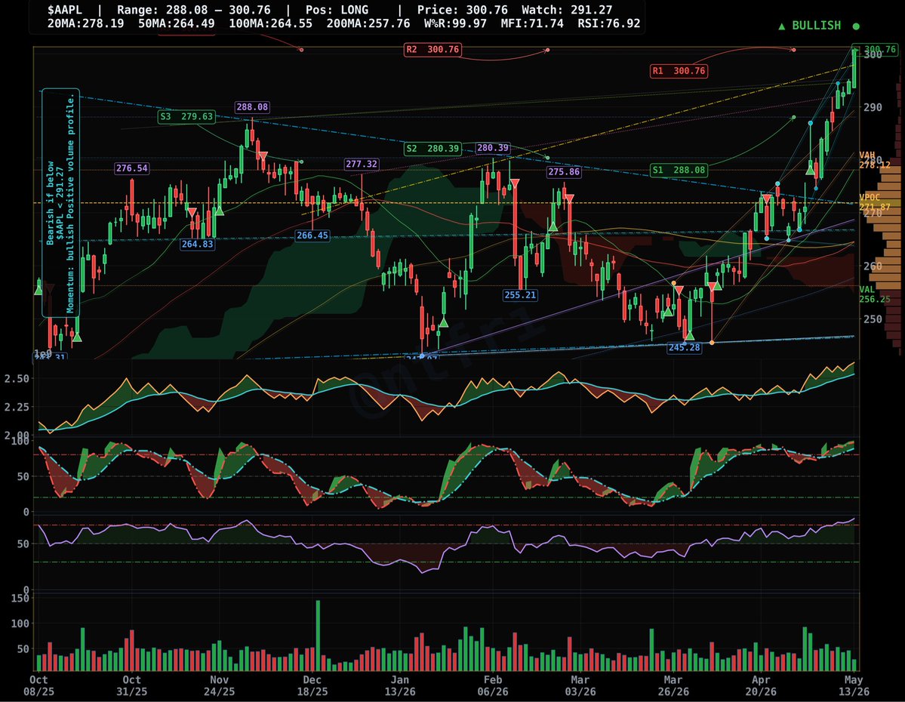
Task: Click the Pos: LONG position label
Action: click(x=337, y=10)
